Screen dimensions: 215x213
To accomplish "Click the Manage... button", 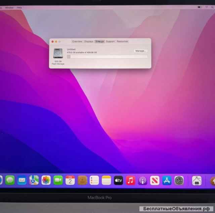I will coord(140,51).
